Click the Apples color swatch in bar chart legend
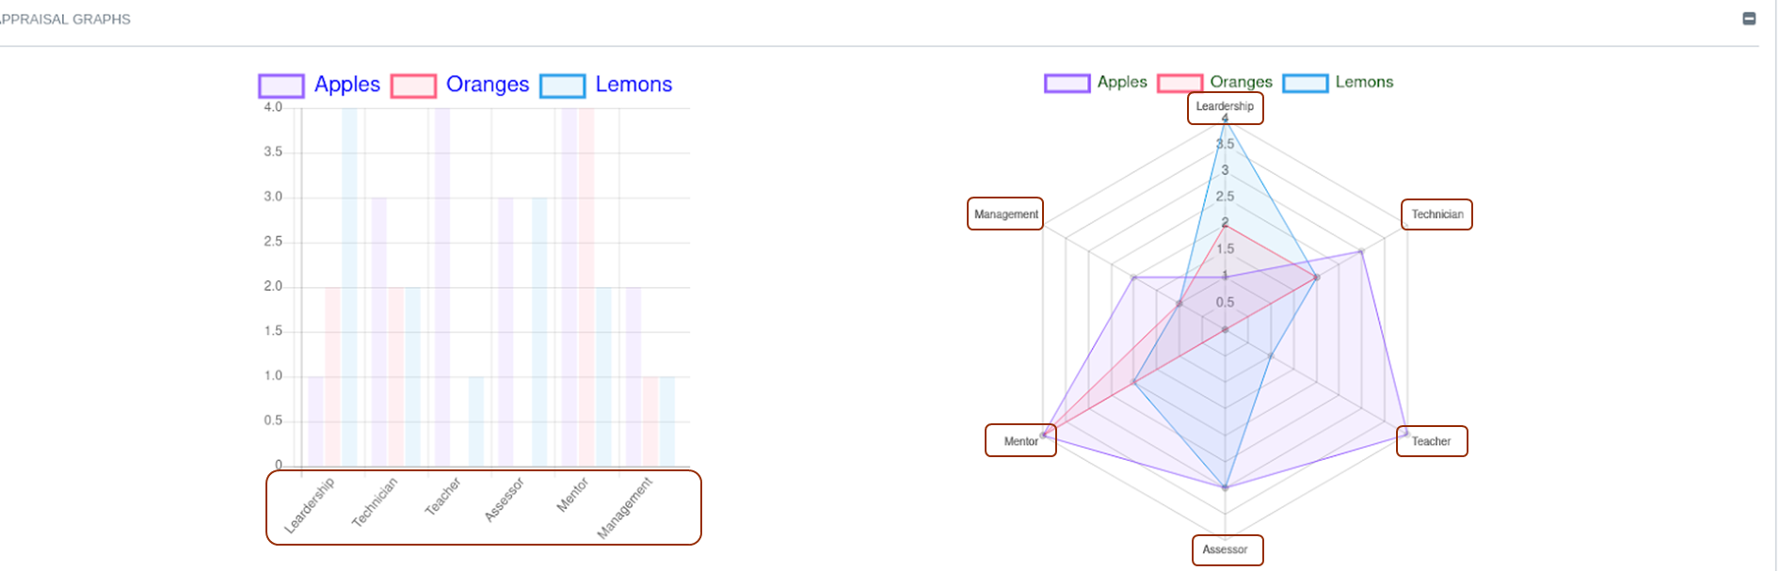Image resolution: width=1781 pixels, height=571 pixels. (281, 87)
